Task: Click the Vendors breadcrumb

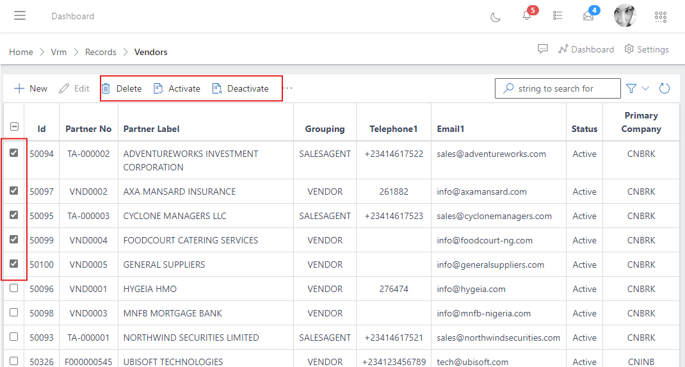Action: 150,52
